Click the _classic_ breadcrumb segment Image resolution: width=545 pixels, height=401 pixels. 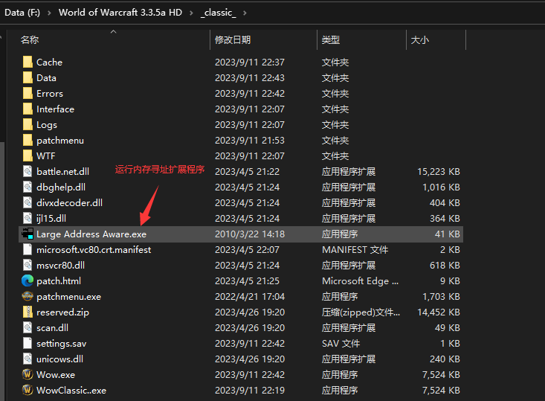click(219, 13)
